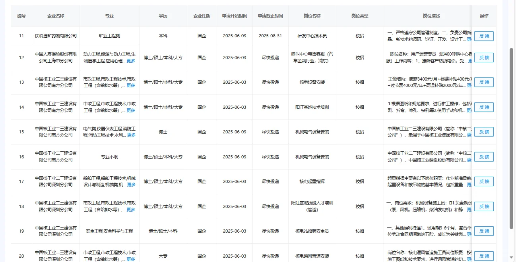
Task: Click the 岗位类型 column header
Action: coord(360,16)
